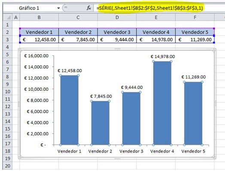Click data label € 9,444.00 above bar
The width and height of the screenshot is (225, 171).
tap(132, 87)
